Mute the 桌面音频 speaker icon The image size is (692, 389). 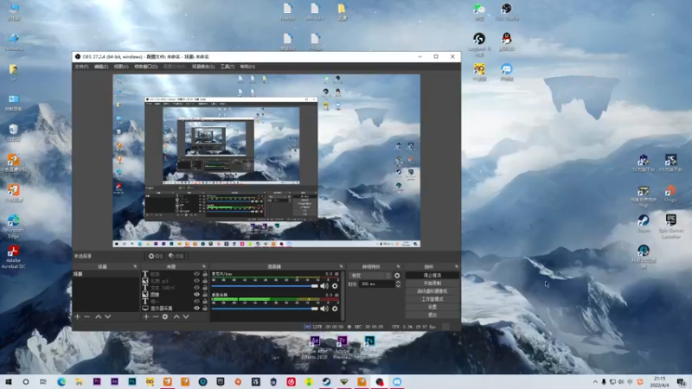pos(324,309)
